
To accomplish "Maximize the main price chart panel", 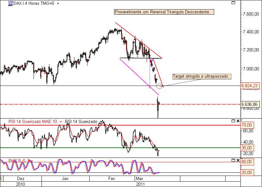I will pos(233,3).
